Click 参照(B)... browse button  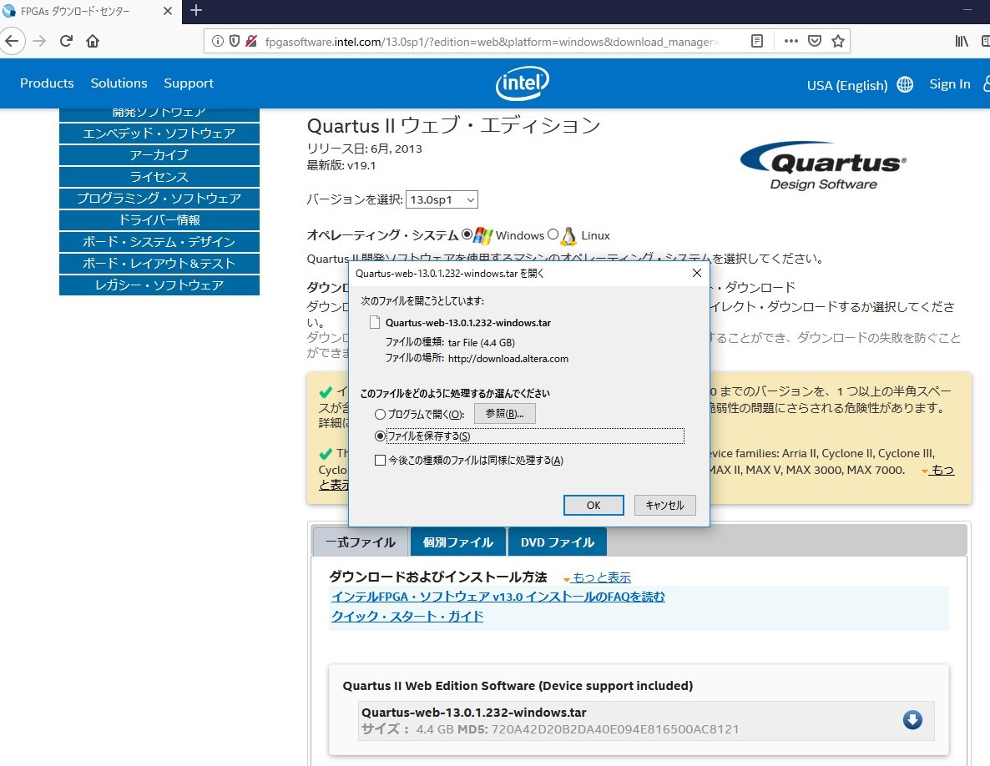click(x=505, y=414)
